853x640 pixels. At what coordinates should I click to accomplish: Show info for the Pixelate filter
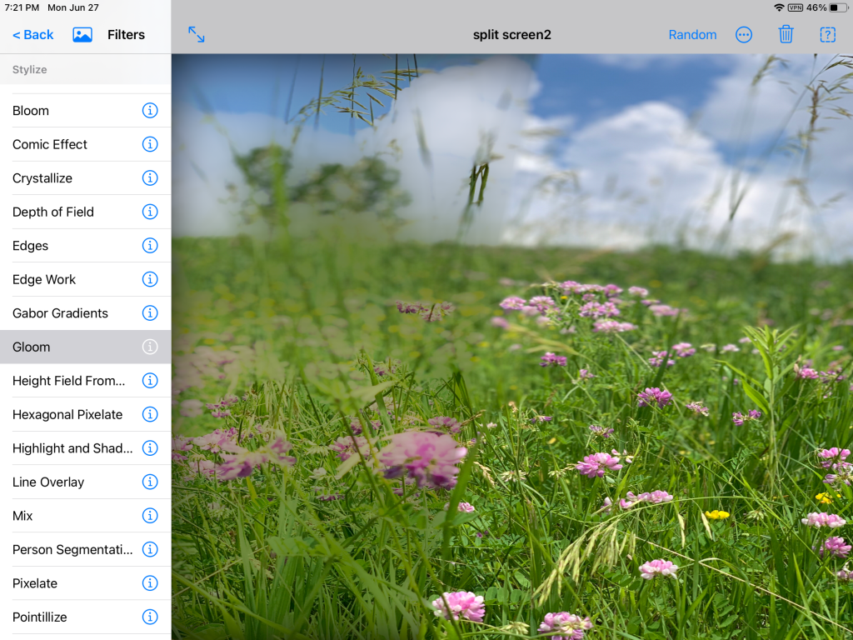150,583
